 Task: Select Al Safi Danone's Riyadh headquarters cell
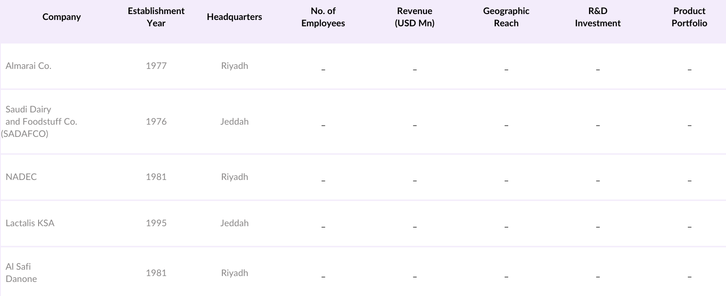point(235,273)
